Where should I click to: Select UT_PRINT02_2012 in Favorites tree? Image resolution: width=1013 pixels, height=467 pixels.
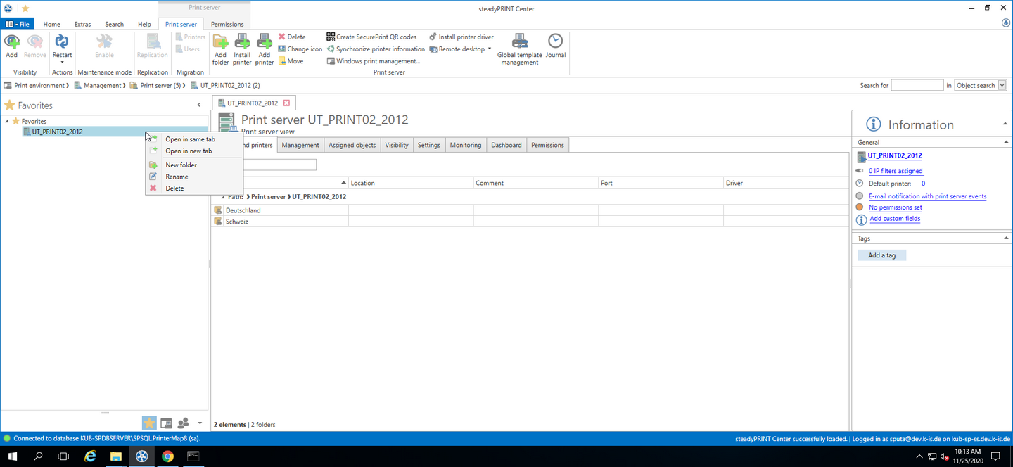click(57, 132)
